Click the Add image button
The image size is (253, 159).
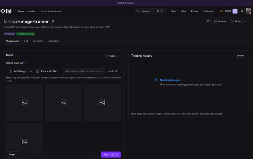pos(17,71)
